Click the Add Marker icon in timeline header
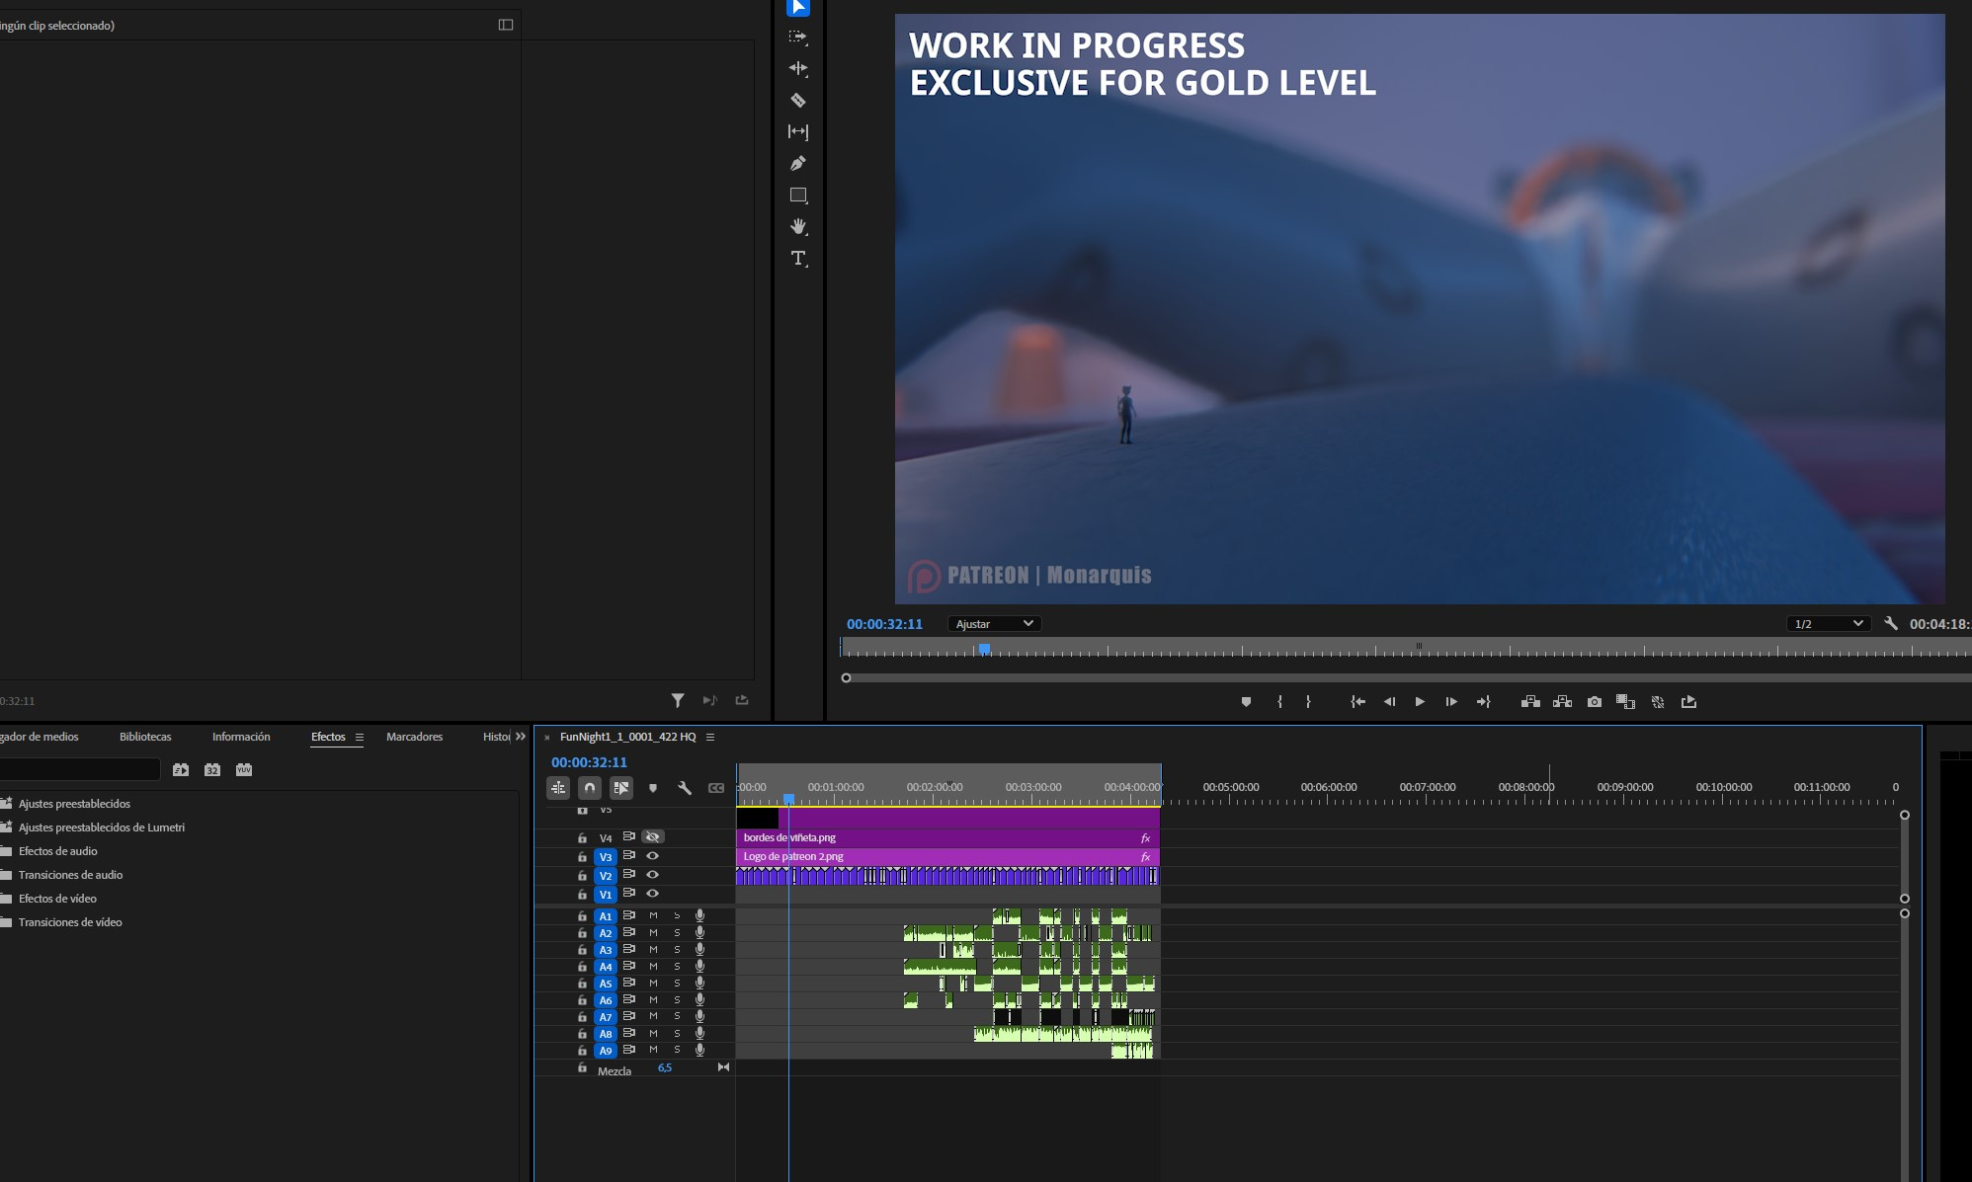This screenshot has width=1972, height=1182. [x=652, y=788]
